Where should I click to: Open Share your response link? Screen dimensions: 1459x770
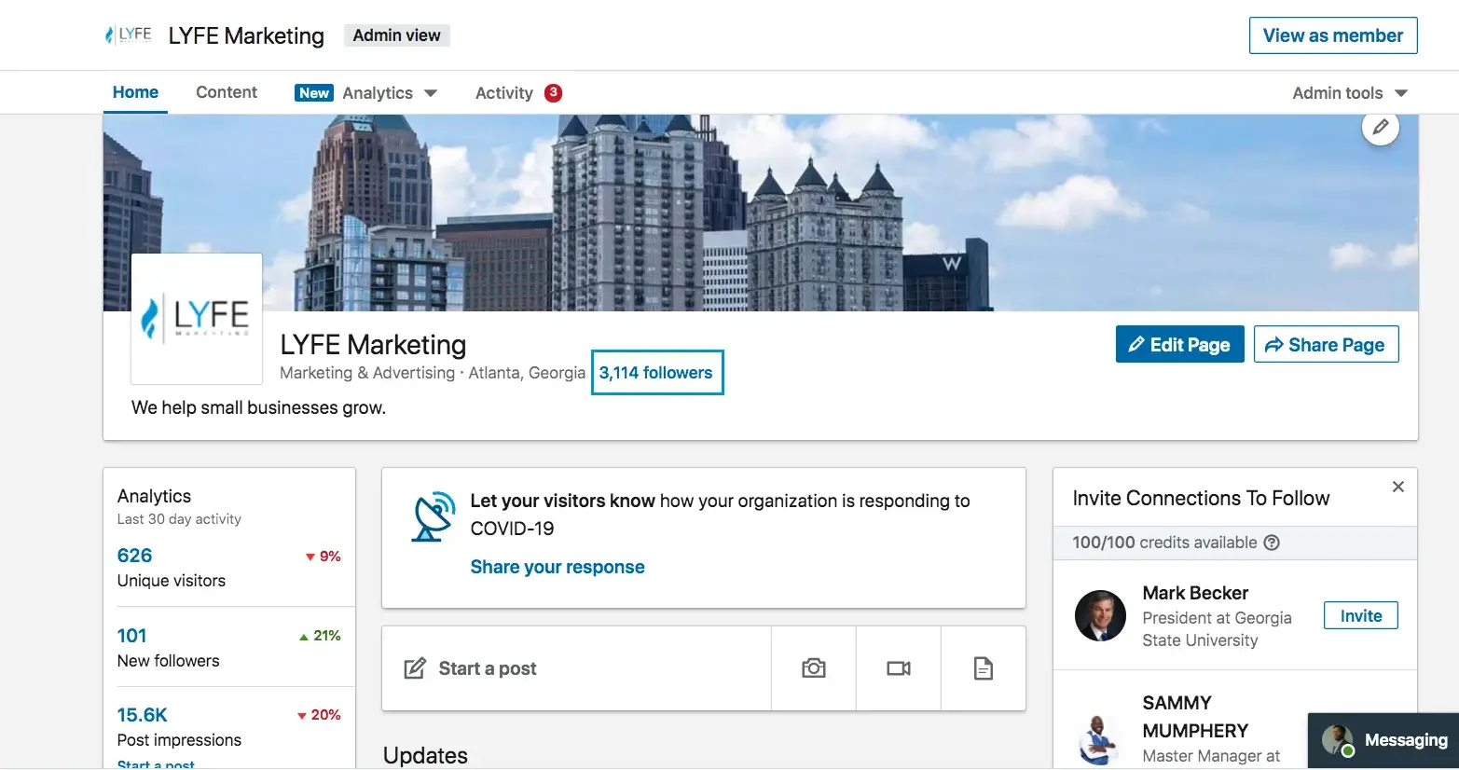click(557, 566)
